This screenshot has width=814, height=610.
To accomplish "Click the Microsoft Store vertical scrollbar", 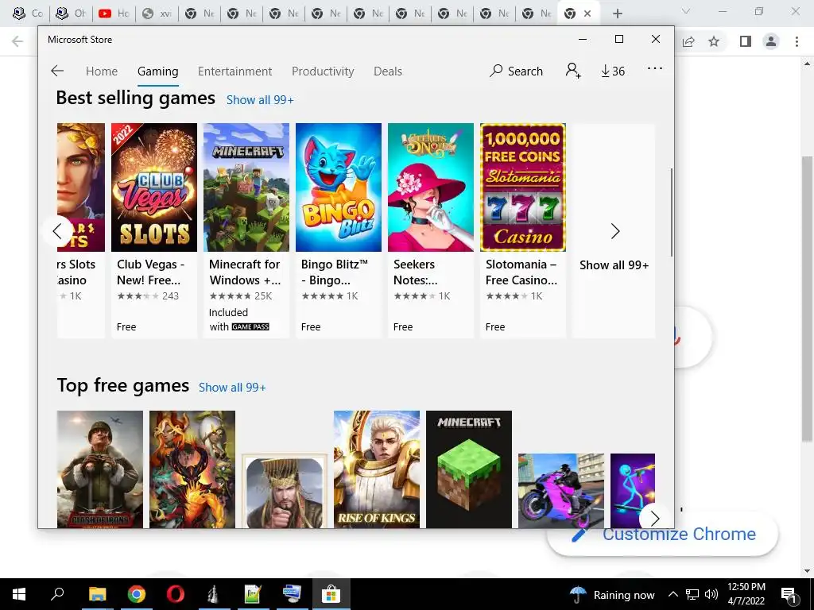I will point(672,211).
